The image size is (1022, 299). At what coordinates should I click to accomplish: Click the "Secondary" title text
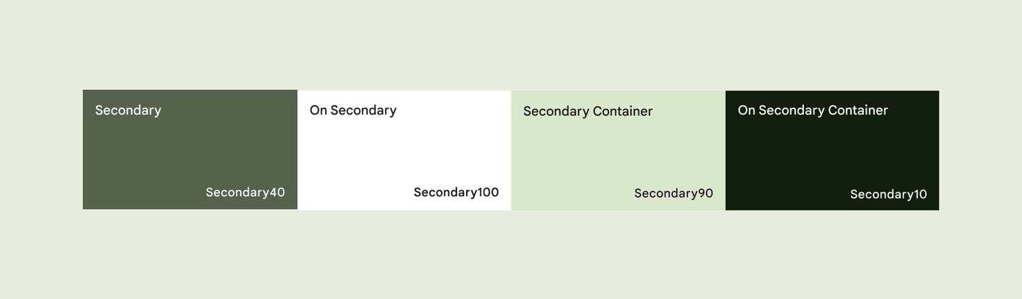point(128,110)
